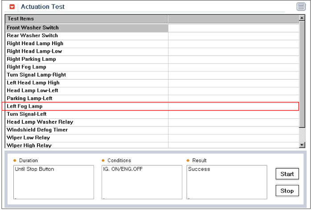This screenshot has height=210, width=312.
Task: Select Left Head Lamp High row
Action: tap(152, 83)
